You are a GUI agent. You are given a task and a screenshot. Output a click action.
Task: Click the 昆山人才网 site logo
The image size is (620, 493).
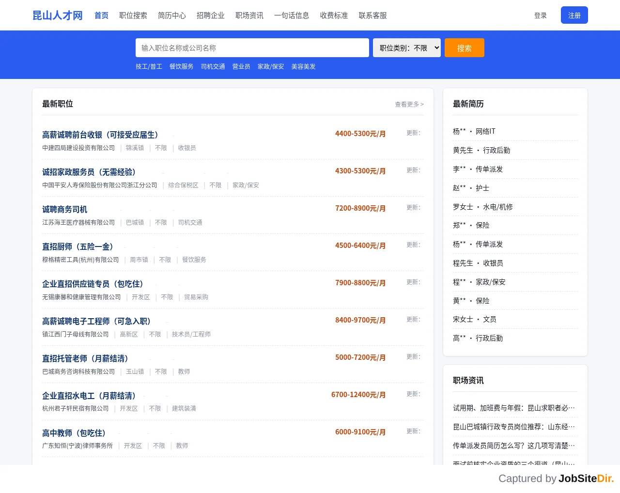click(x=58, y=15)
